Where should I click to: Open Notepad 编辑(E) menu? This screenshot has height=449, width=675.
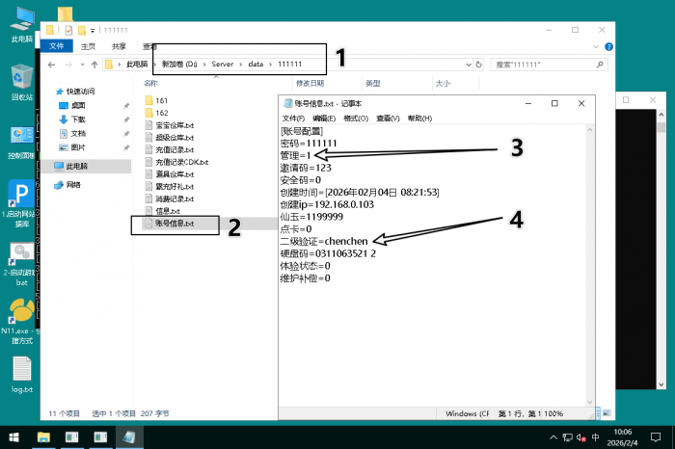click(324, 119)
